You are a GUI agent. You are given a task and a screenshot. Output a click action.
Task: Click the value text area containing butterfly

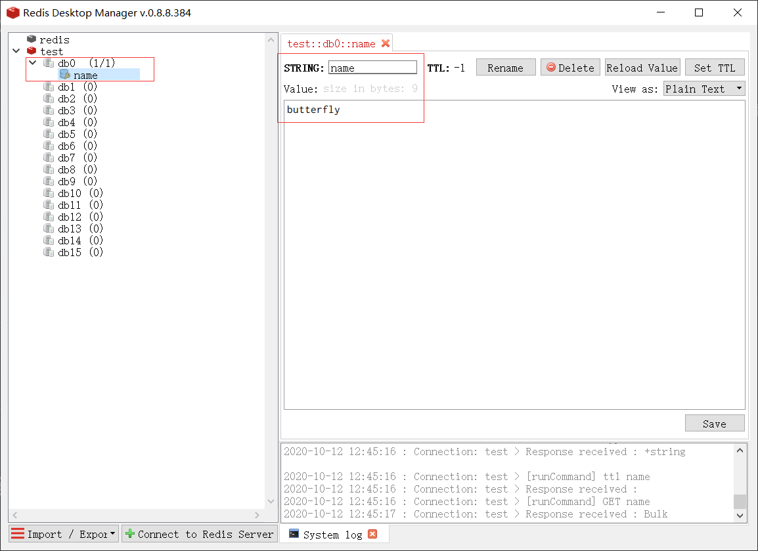point(514,255)
